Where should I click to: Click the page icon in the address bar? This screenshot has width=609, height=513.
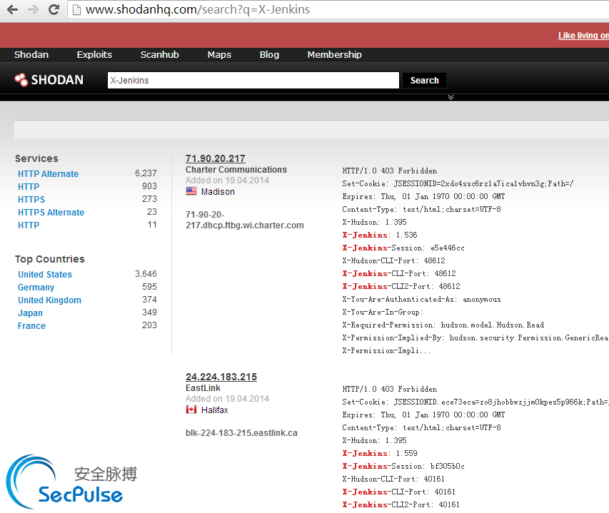[x=76, y=10]
